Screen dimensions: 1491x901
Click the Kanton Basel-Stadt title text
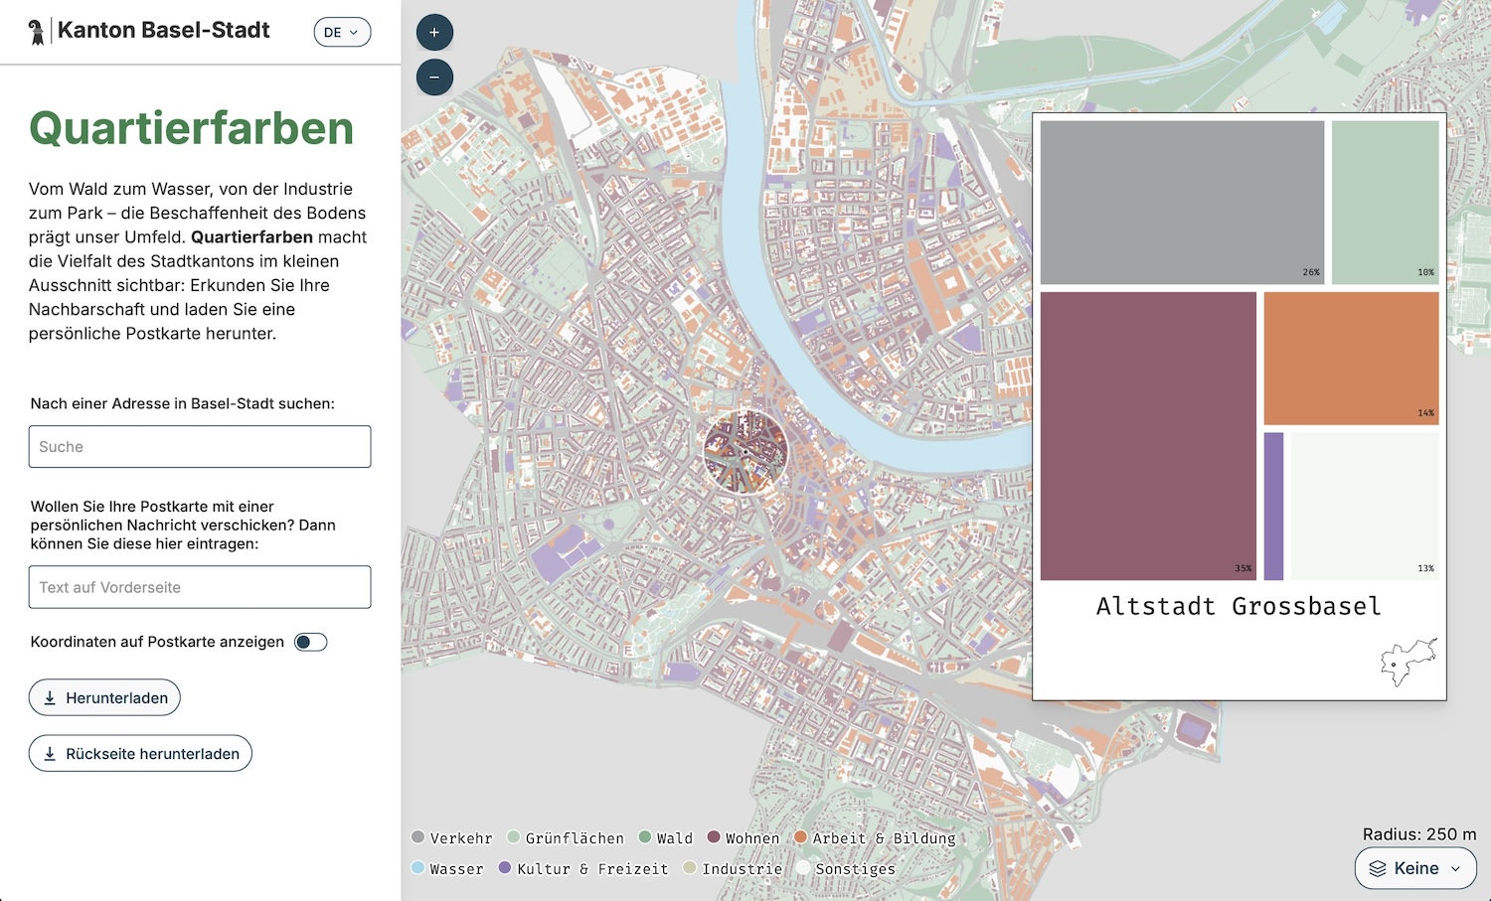pos(164,30)
